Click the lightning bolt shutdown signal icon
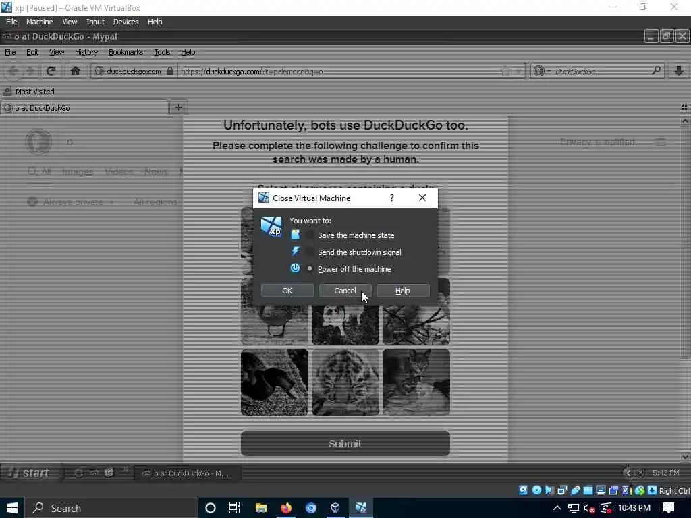 pyautogui.click(x=296, y=252)
